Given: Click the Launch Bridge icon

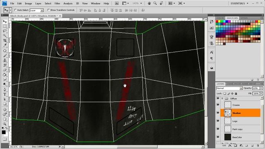Looking at the screenshot, I should point(117,3).
